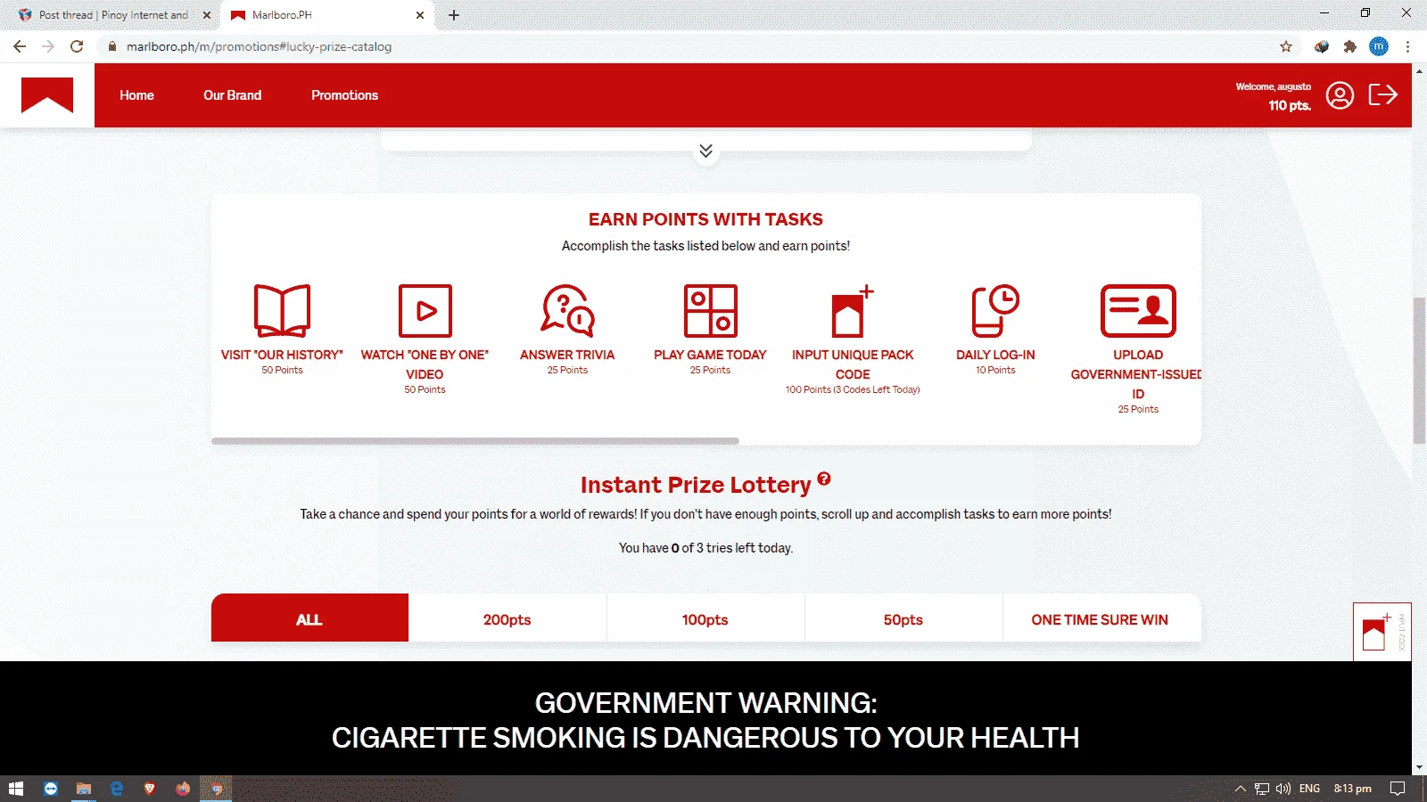This screenshot has height=802, width=1427.
Task: Open the Chrome profile avatar
Action: tap(1379, 46)
